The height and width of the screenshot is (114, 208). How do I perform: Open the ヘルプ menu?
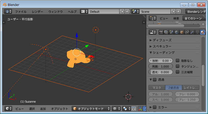72,12
